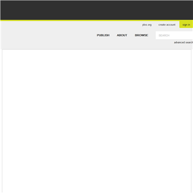Open the BROWSE menu
The height and width of the screenshot is (193, 193).
(x=142, y=35)
